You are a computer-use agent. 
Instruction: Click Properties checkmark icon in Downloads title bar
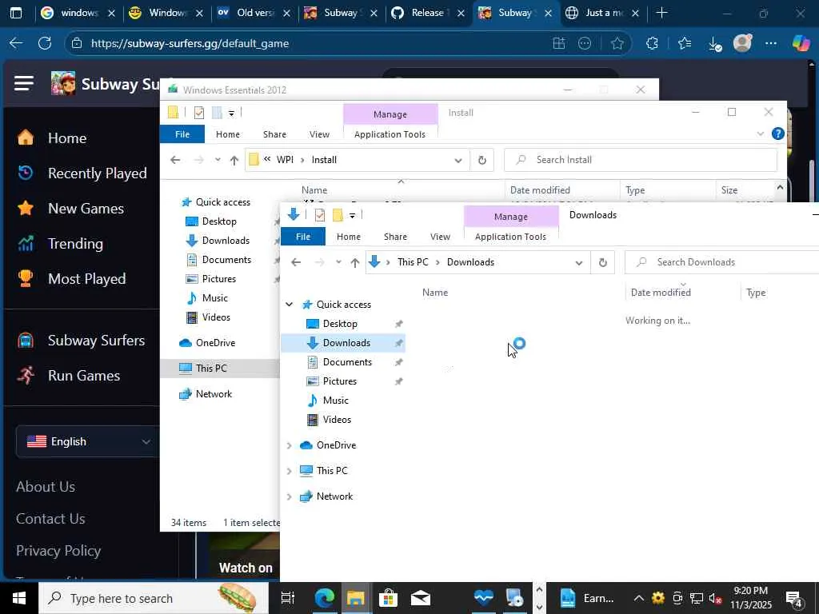320,215
